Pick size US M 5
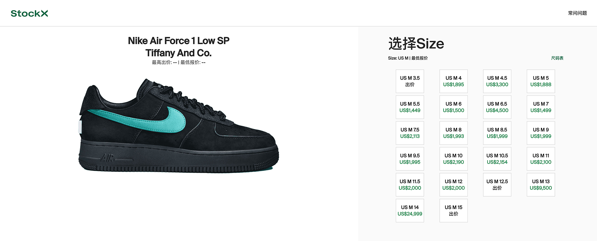 pos(541,81)
